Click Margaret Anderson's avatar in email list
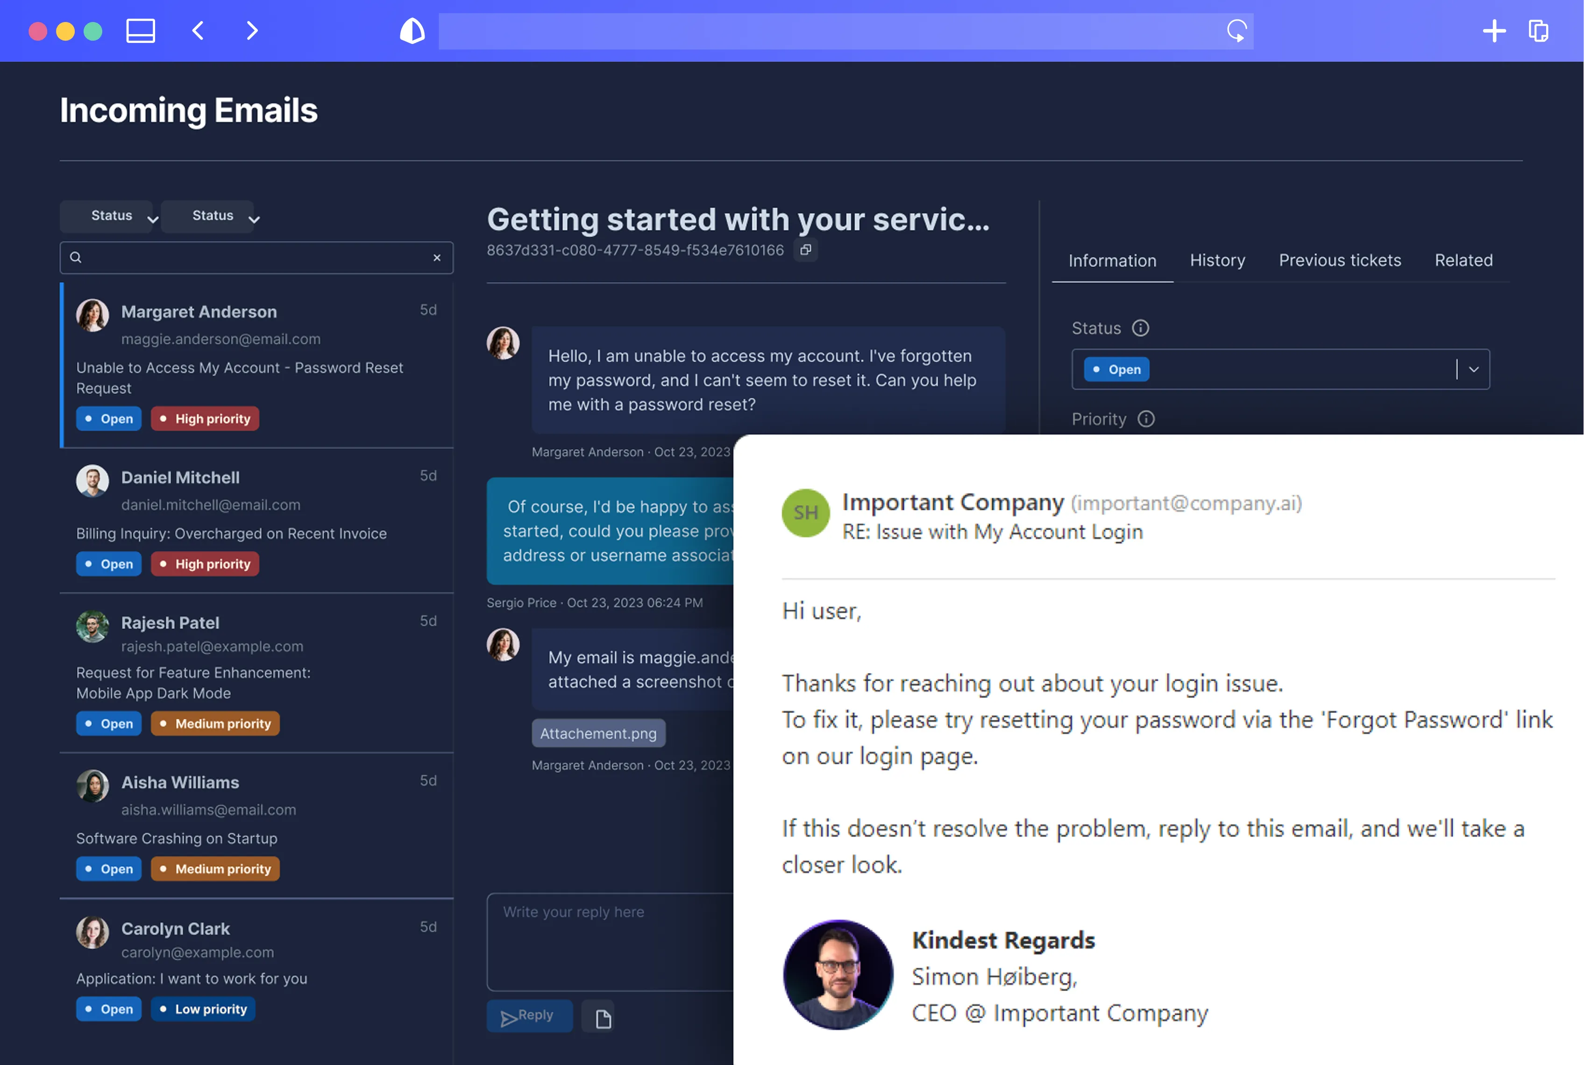 pyautogui.click(x=92, y=315)
